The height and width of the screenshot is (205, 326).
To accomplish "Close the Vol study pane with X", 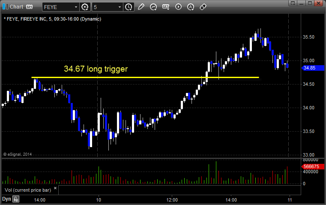I will pos(55,188).
